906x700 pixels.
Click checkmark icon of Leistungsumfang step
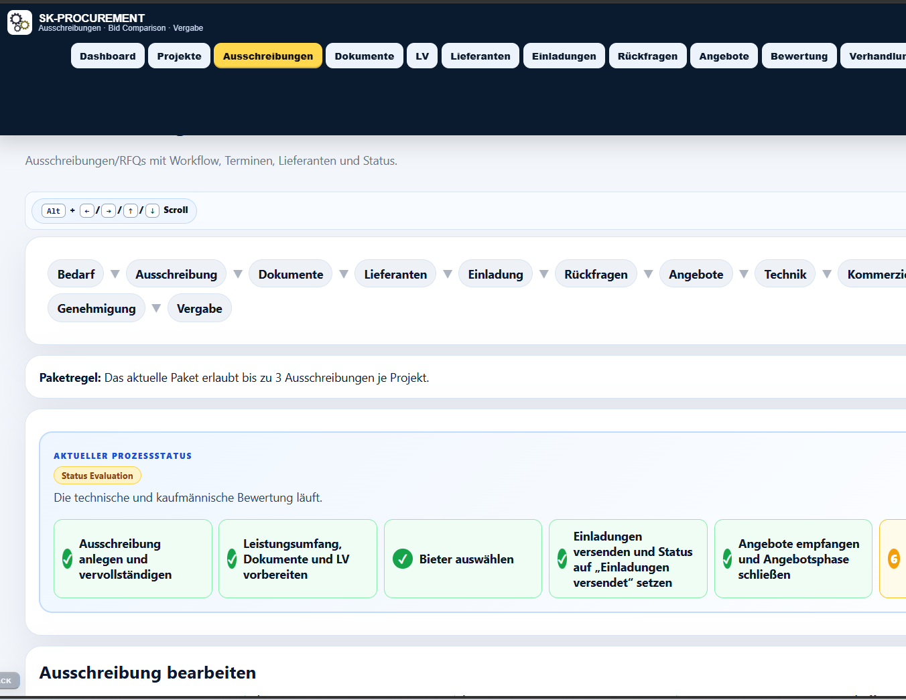point(232,559)
